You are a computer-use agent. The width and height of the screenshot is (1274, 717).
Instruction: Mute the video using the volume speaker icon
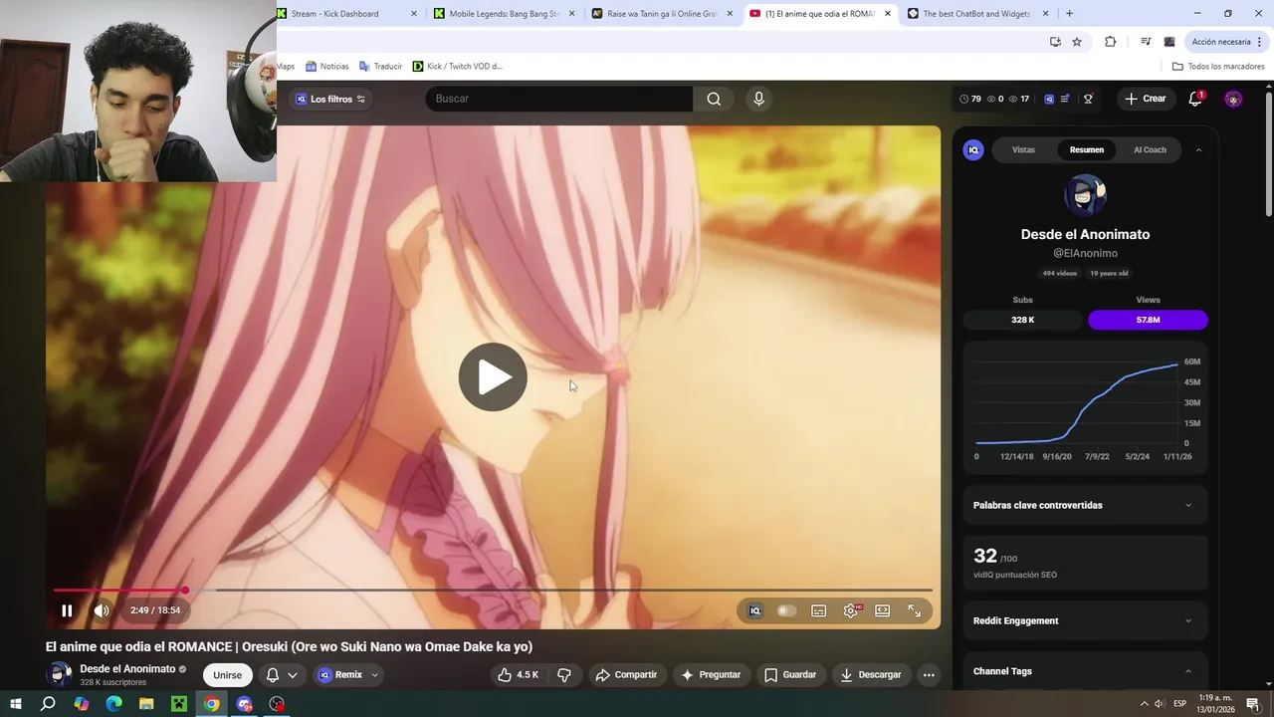pos(102,610)
